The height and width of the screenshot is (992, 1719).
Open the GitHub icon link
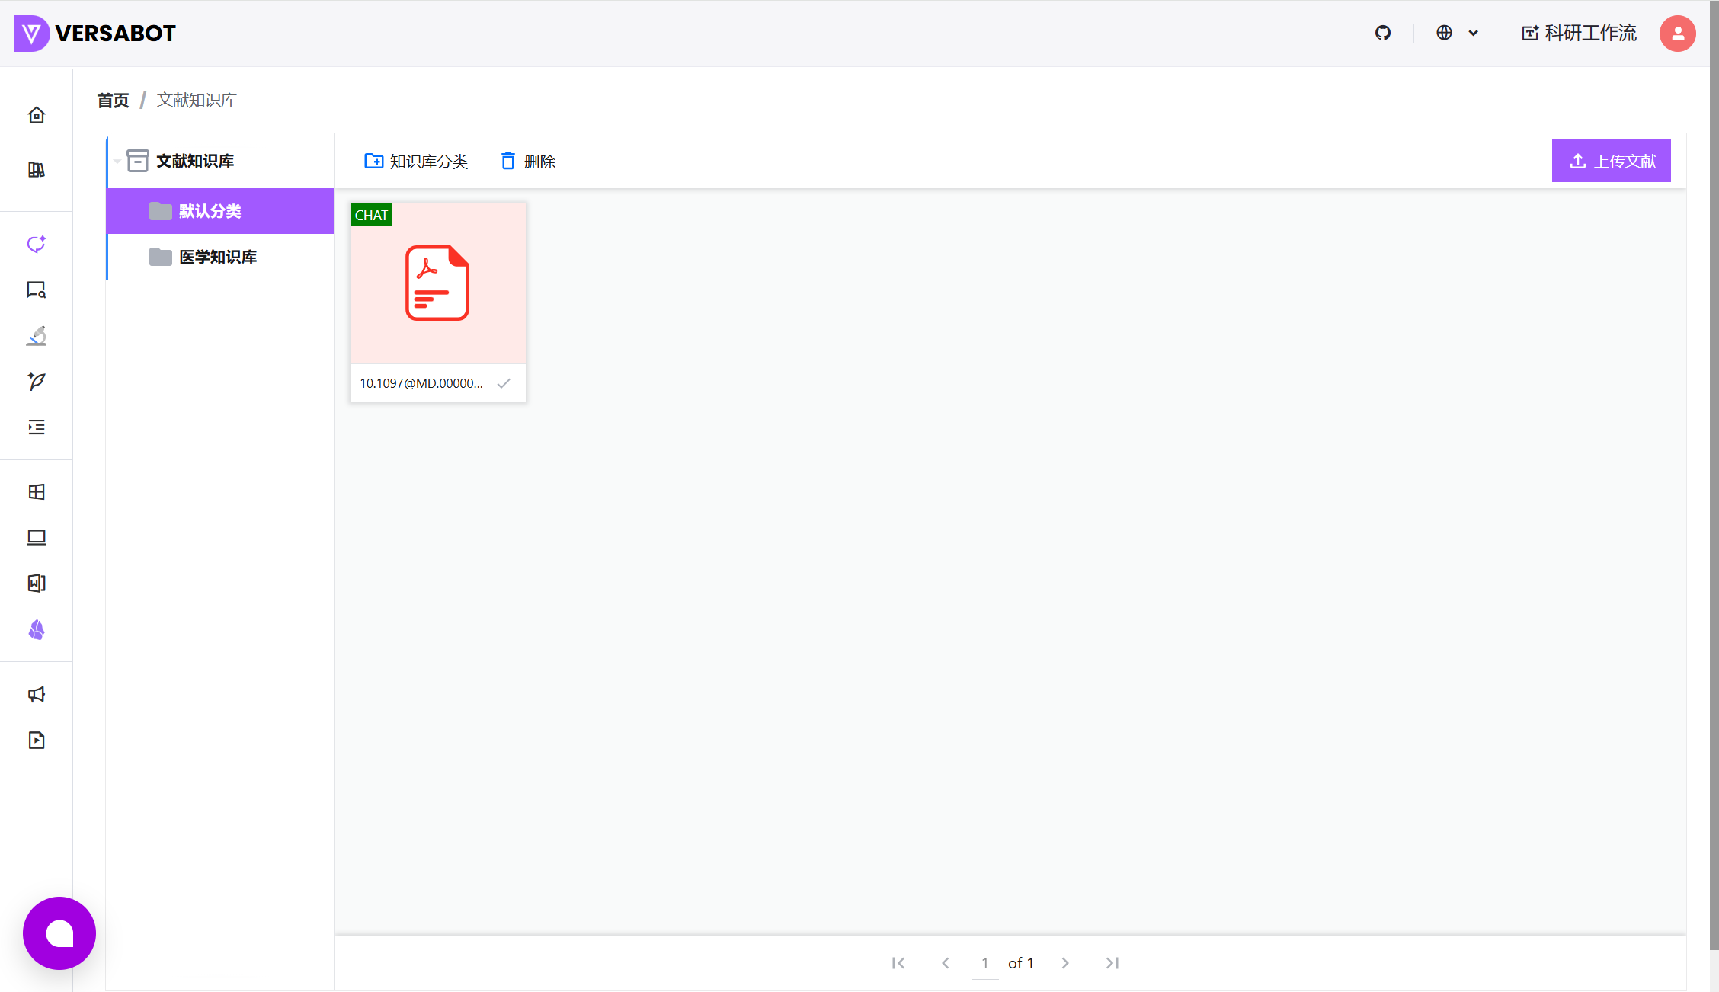(x=1382, y=33)
